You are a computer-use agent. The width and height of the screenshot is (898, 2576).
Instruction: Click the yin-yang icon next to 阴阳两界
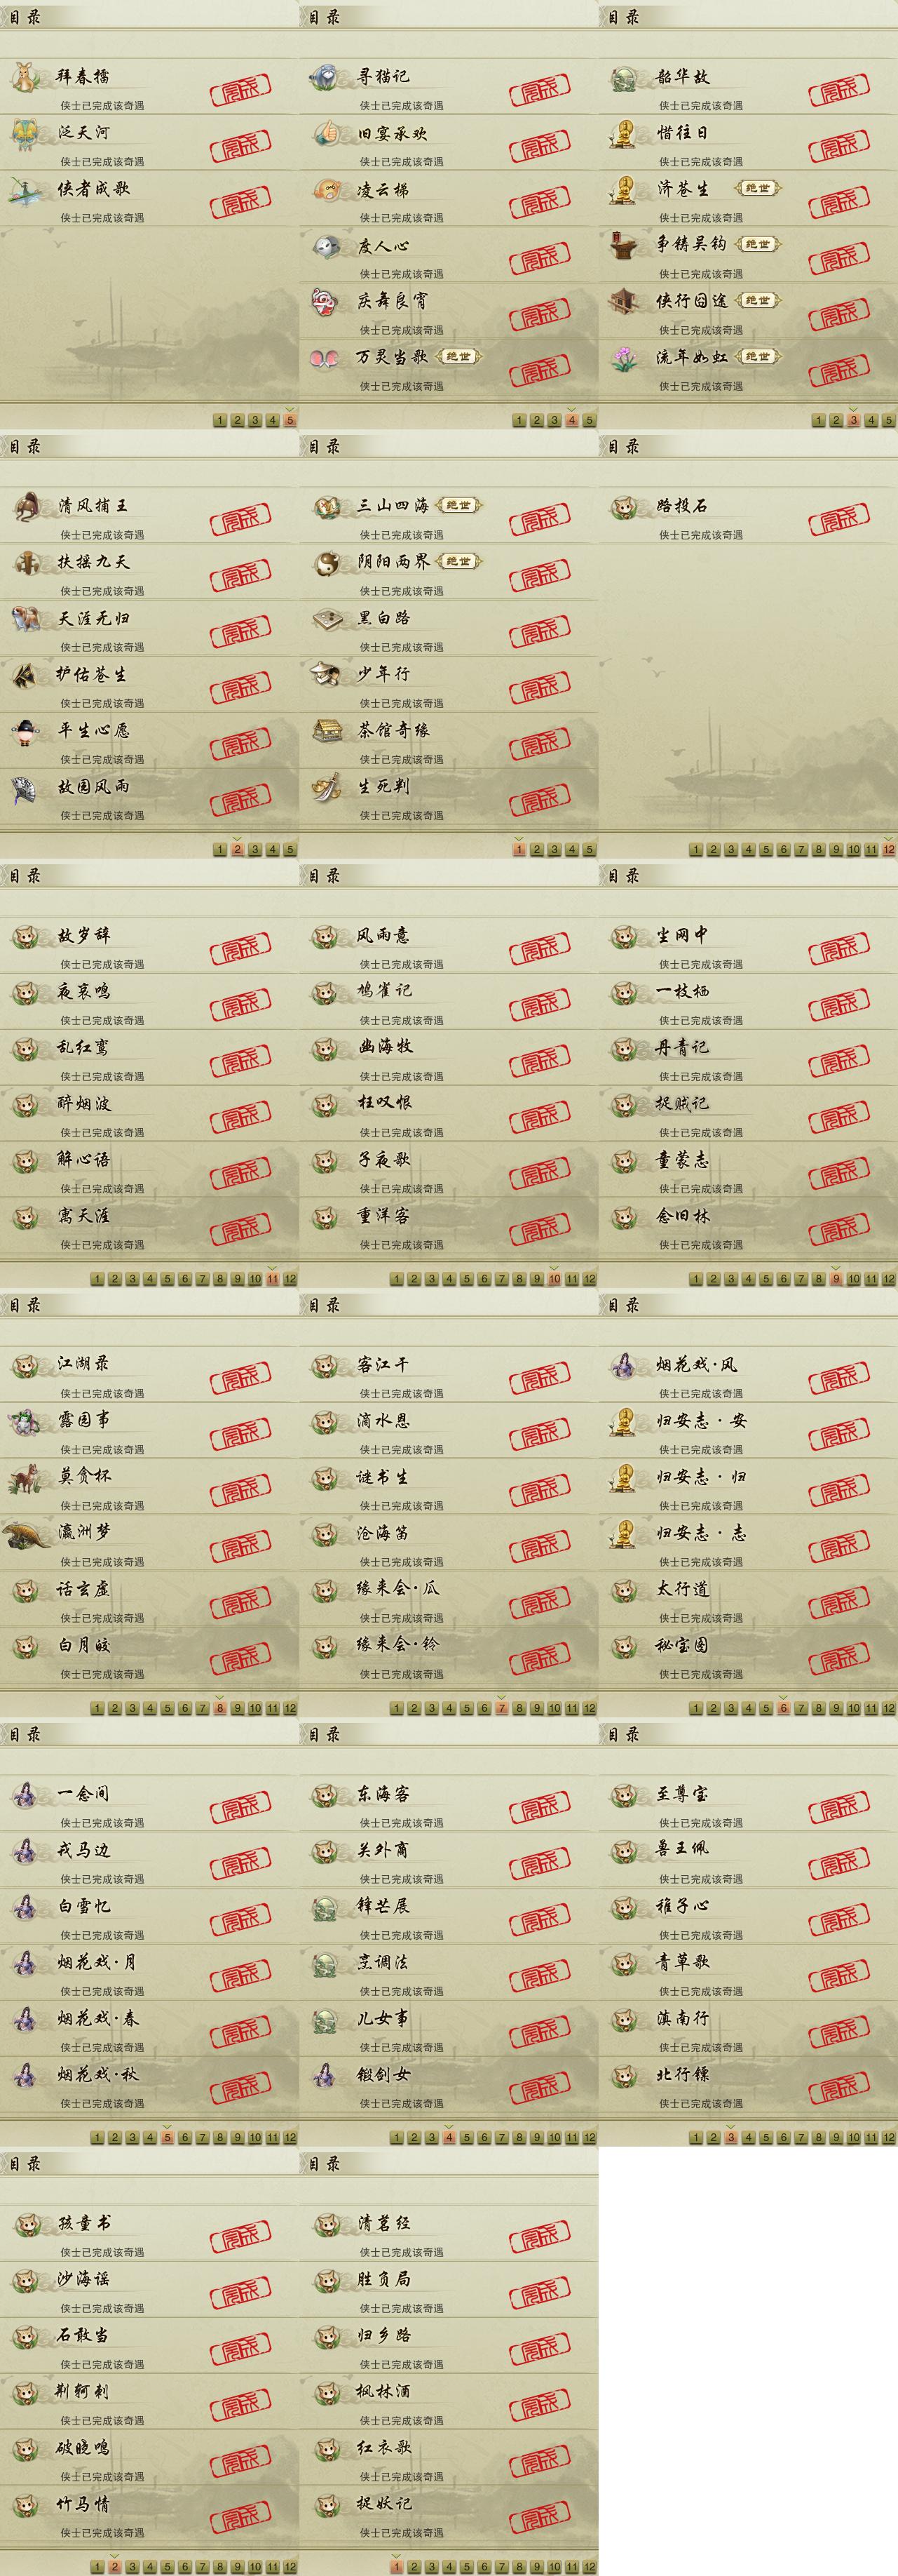(325, 563)
